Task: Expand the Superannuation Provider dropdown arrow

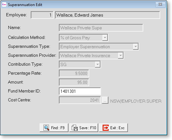Action: (121, 55)
